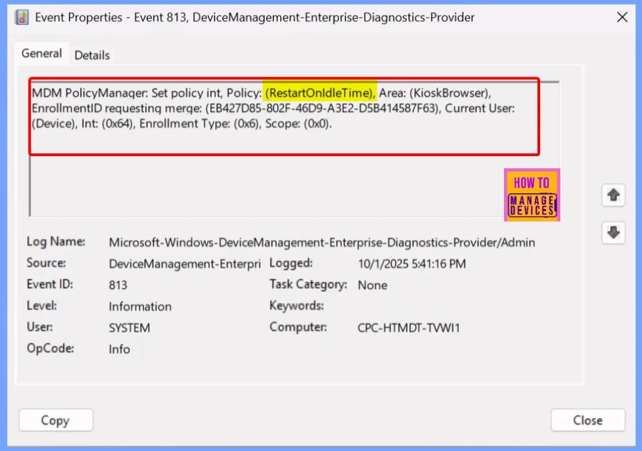Click the Event ID value 813

pos(118,285)
